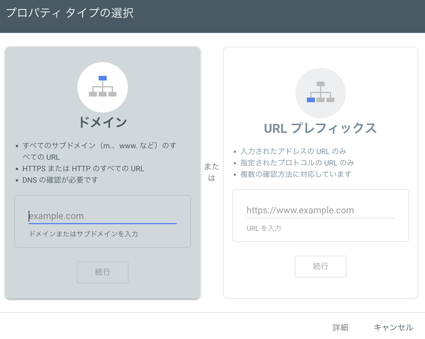Click the プロパティ タイプの選択 dialog title
Image resolution: width=425 pixels, height=339 pixels.
70,13
